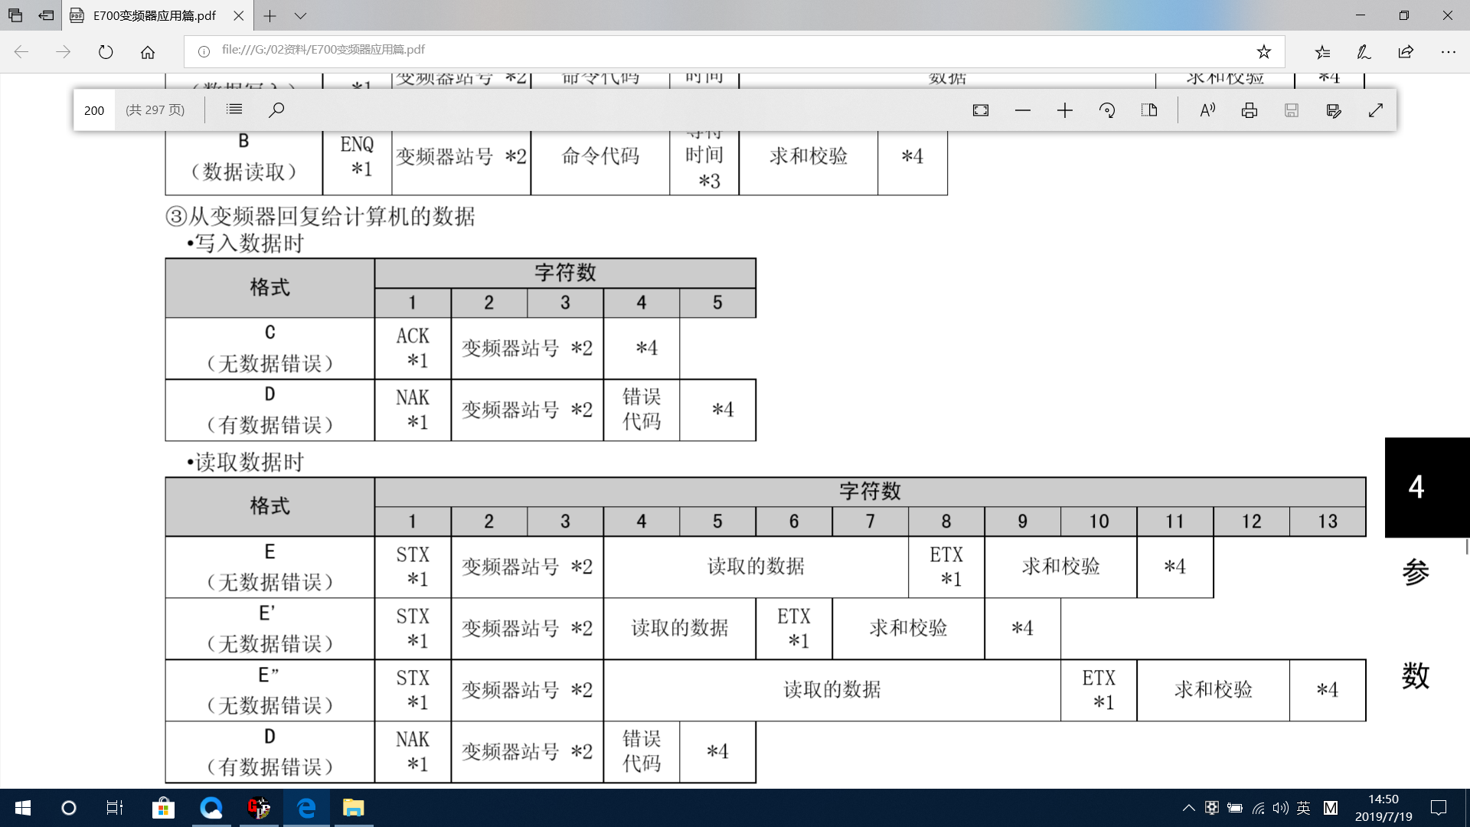Add page to favorites with star
Image resolution: width=1470 pixels, height=827 pixels.
click(x=1263, y=51)
